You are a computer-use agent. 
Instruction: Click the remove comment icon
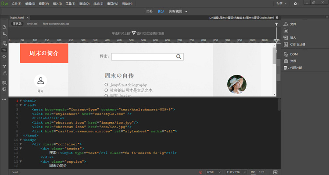(4, 89)
